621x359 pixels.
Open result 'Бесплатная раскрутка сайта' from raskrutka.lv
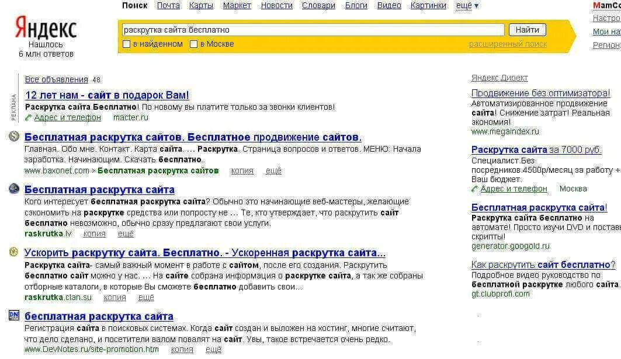coord(99,190)
